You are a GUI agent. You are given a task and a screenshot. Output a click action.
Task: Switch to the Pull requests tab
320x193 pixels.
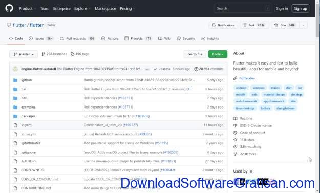[78, 38]
